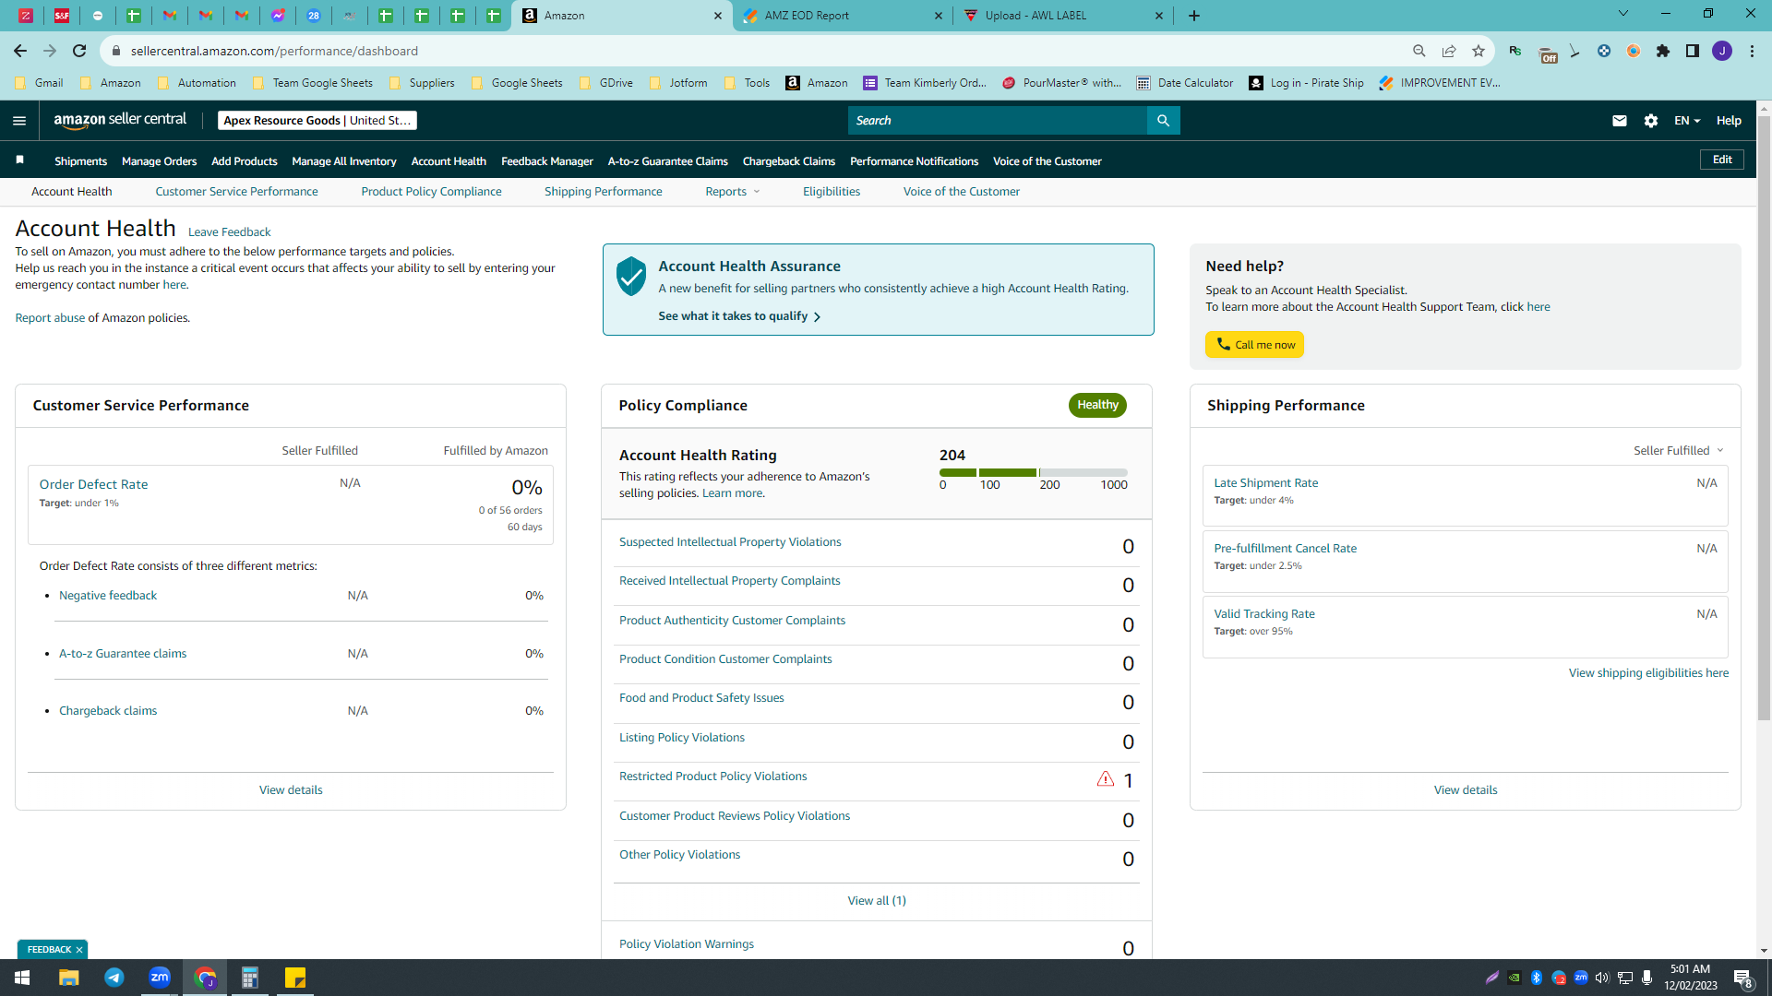Screen dimensions: 1772x996
Task: Click the green Healthy status badge
Action: click(x=1097, y=405)
